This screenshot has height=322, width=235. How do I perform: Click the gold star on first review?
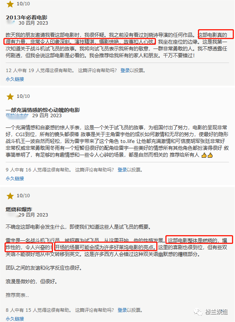(10, 4)
